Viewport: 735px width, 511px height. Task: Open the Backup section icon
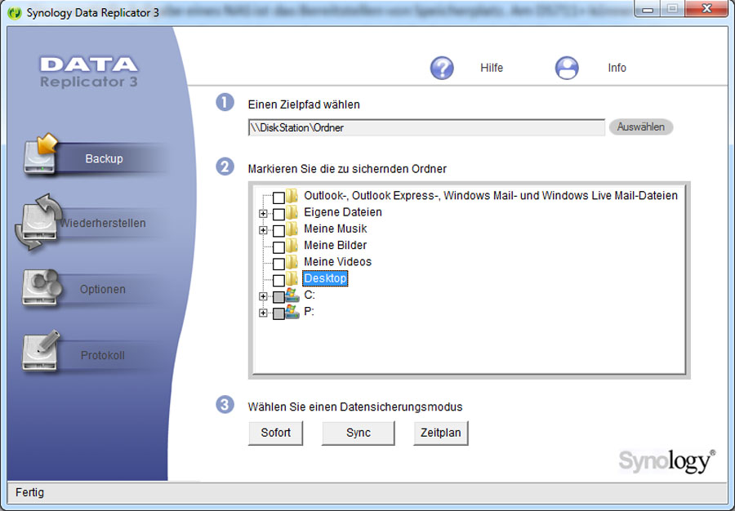40,154
